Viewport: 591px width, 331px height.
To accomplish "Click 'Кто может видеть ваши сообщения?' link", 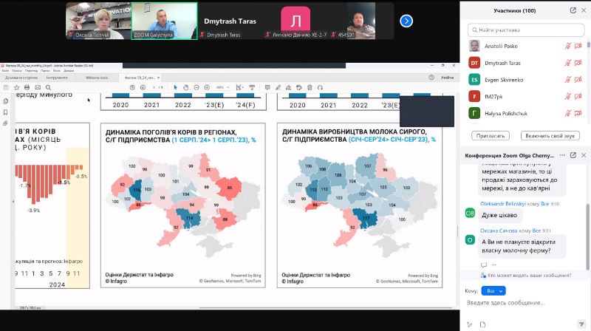I will pyautogui.click(x=529, y=275).
